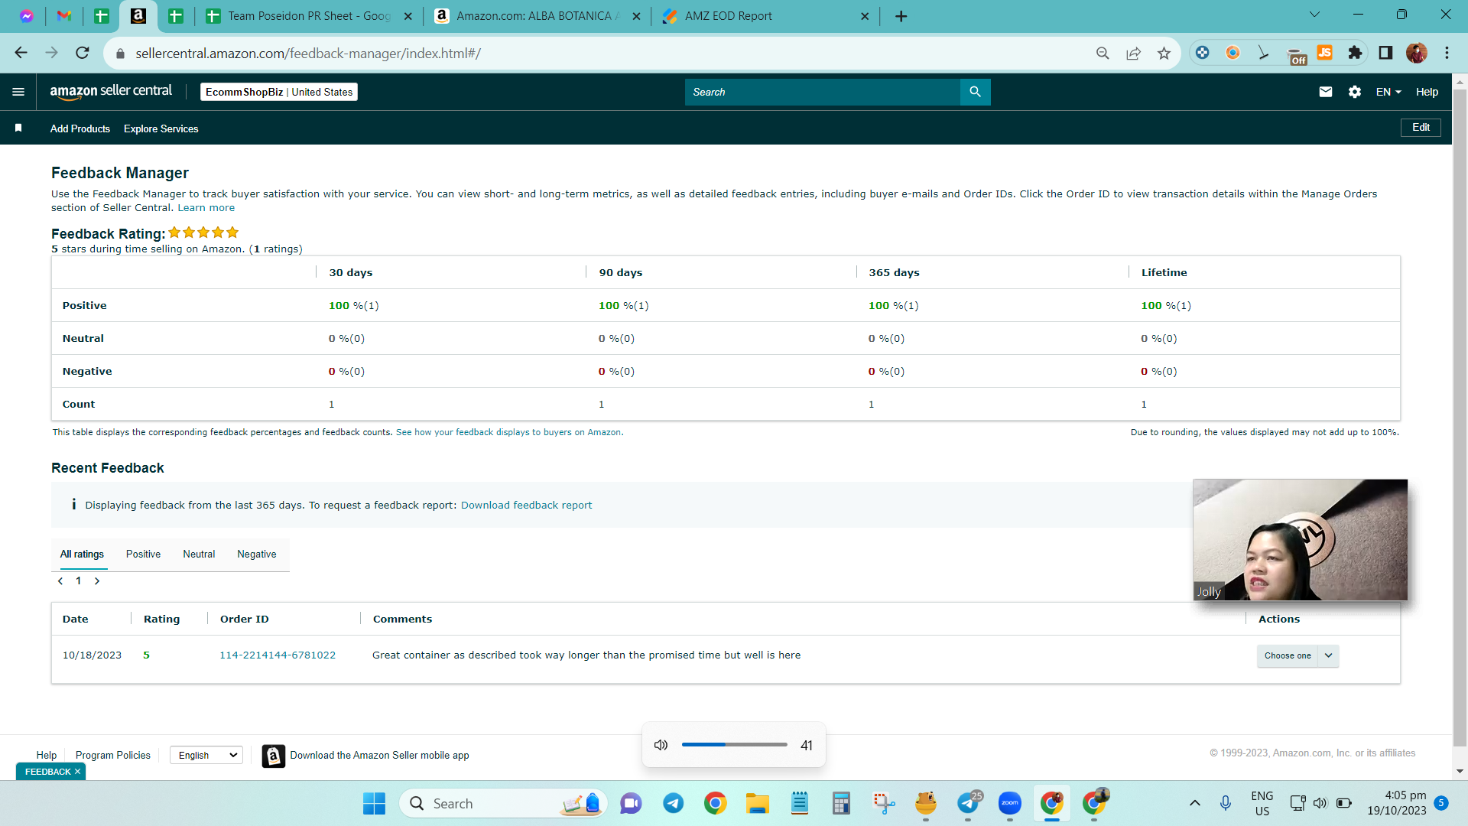
Task: Click the Add Products link
Action: point(80,128)
